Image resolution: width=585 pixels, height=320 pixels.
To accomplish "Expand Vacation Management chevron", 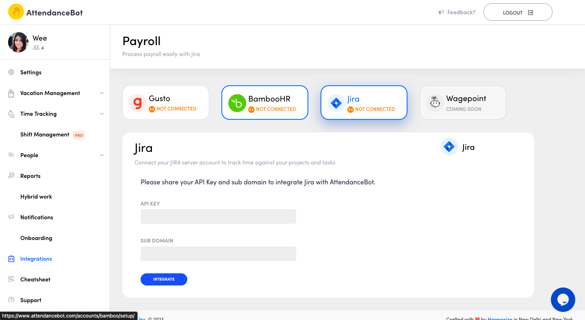I will (102, 93).
